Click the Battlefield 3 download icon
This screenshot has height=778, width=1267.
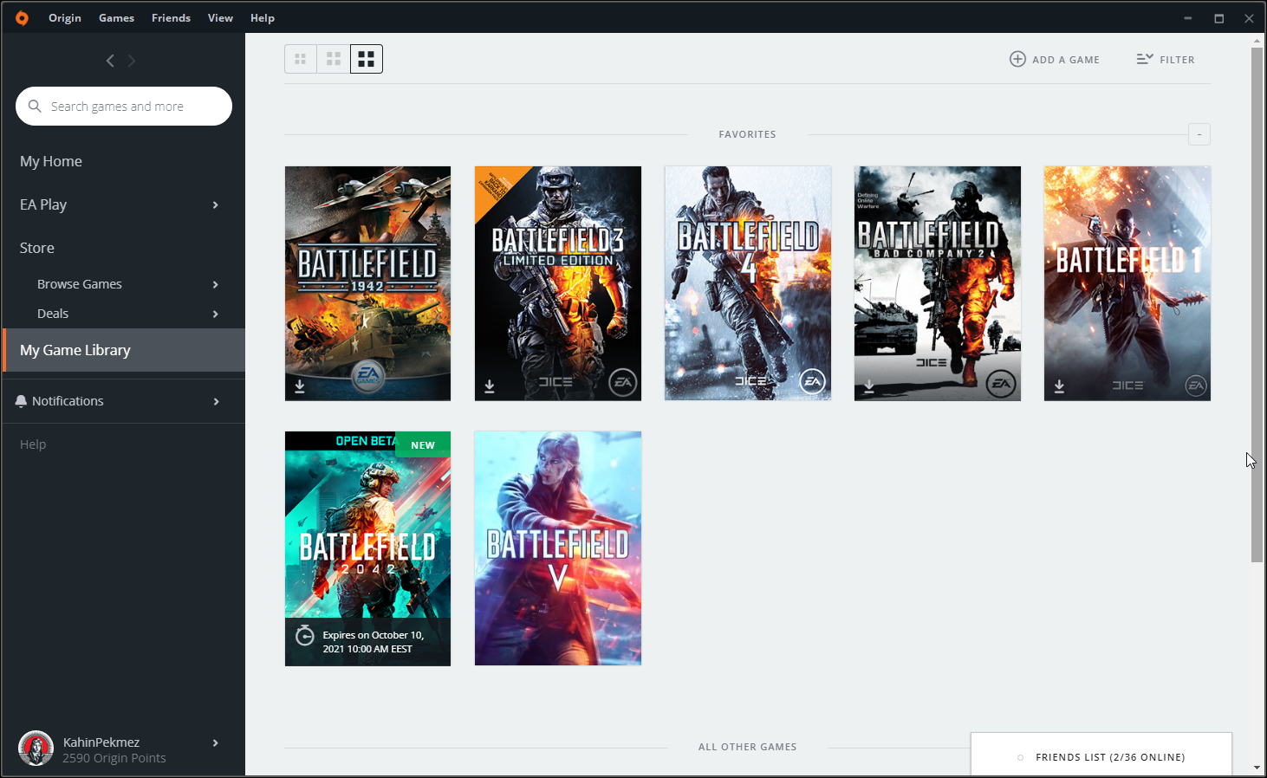click(490, 386)
